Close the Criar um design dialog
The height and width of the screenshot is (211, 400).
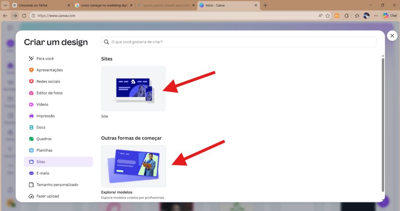point(392,35)
